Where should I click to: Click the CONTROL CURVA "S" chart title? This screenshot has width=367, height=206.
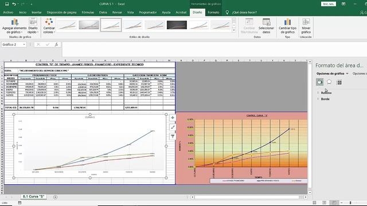click(257, 116)
